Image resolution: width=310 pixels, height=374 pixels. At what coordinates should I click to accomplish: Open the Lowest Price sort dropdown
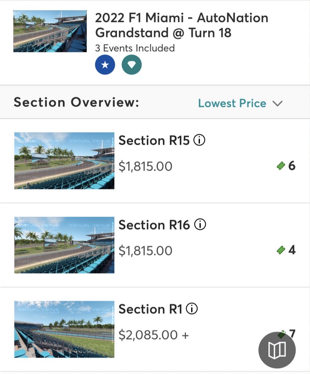[232, 103]
